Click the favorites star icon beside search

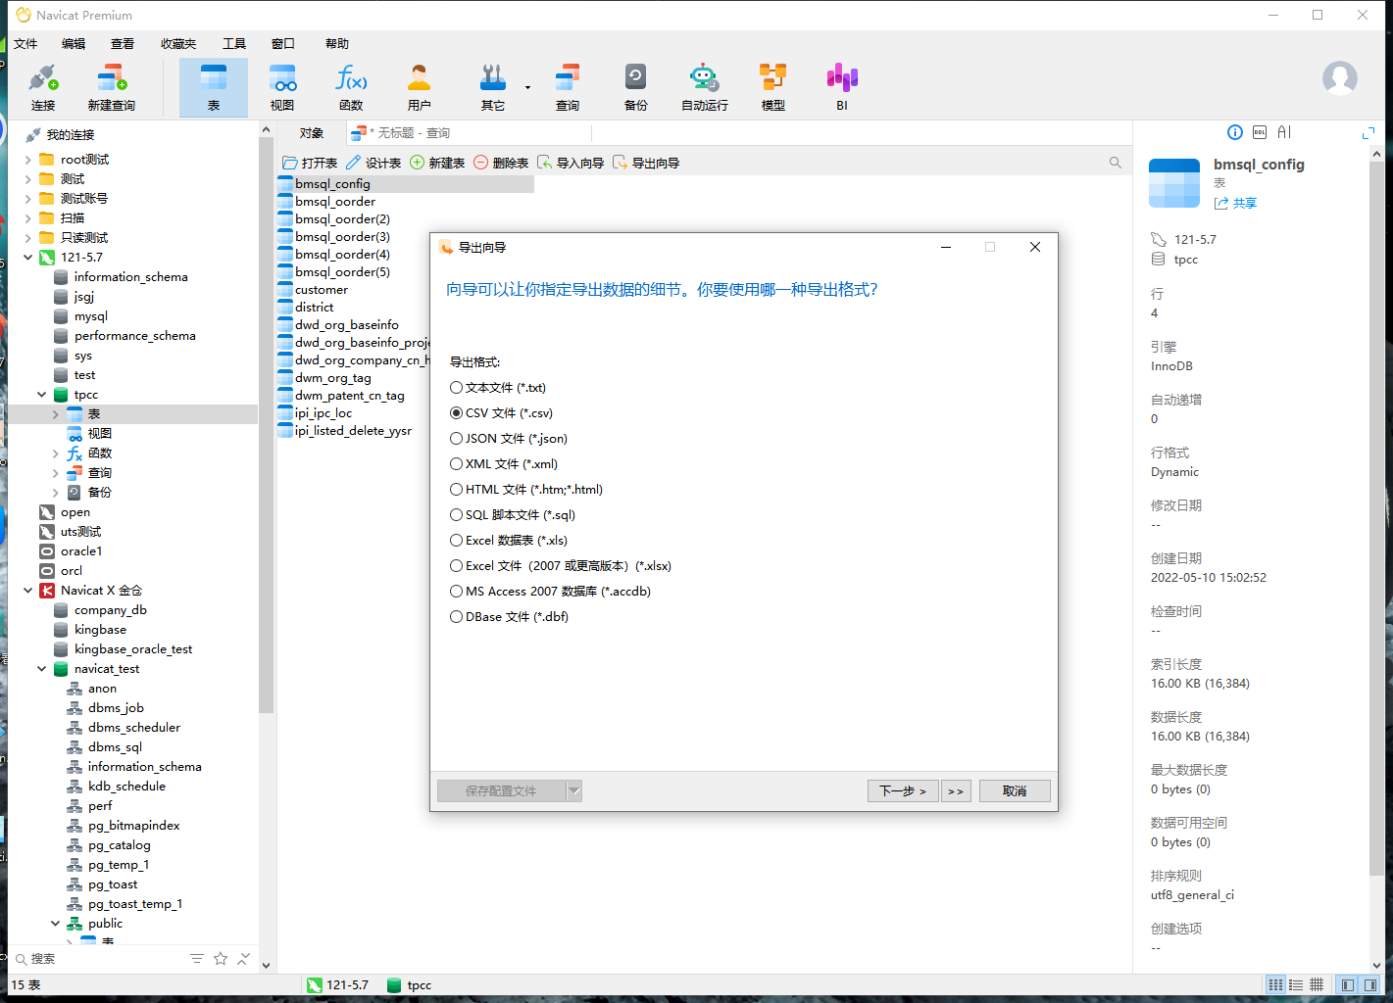(221, 959)
